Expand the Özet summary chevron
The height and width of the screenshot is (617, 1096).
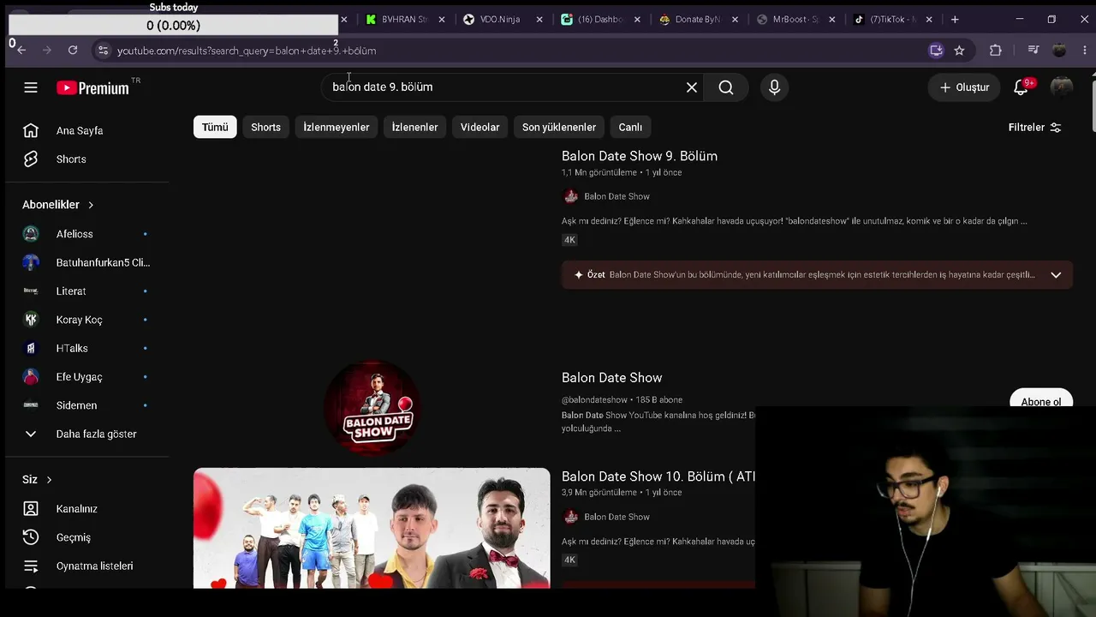1056,275
